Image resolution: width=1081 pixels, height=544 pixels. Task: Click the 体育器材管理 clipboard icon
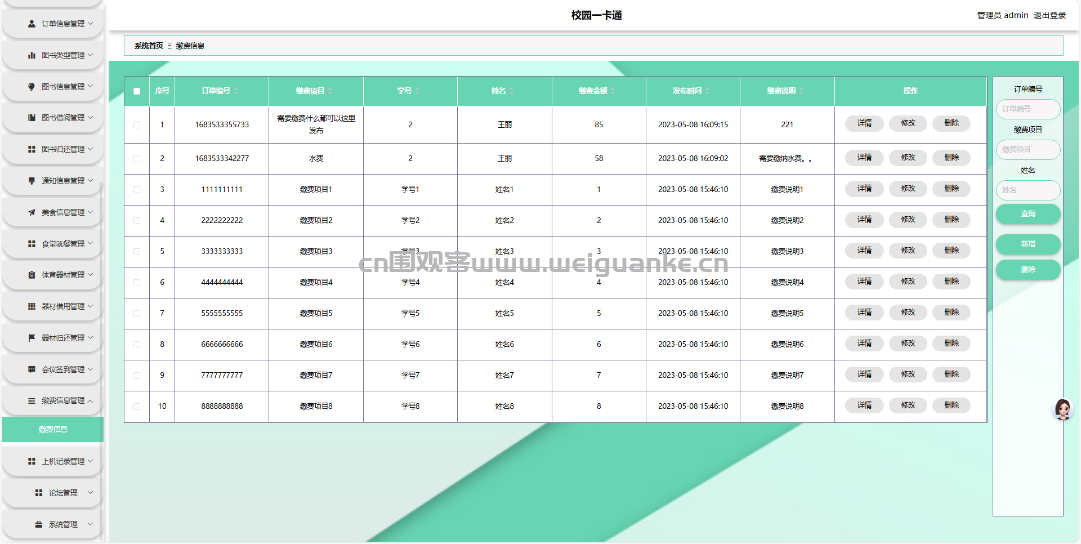pyautogui.click(x=32, y=275)
